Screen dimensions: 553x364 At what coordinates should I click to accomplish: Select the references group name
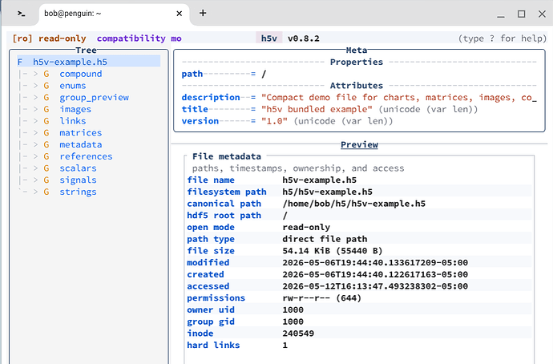(86, 156)
